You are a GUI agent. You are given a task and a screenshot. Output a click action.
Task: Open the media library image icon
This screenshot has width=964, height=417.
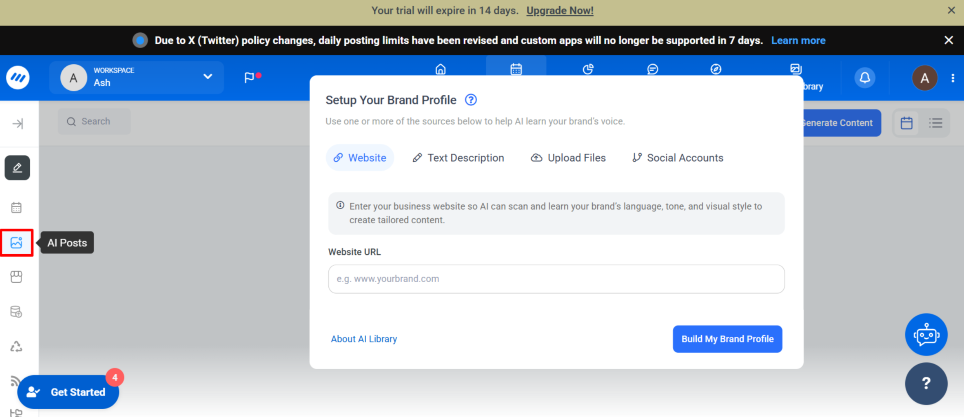tap(796, 68)
